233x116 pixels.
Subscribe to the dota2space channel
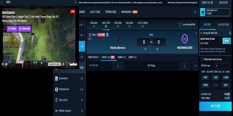click(x=24, y=29)
